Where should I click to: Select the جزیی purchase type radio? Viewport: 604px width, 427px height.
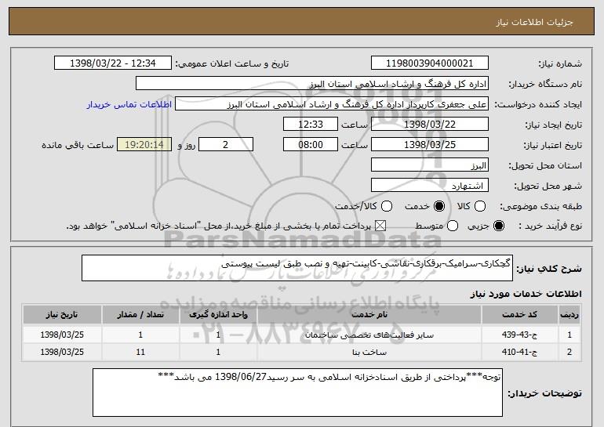click(x=498, y=226)
